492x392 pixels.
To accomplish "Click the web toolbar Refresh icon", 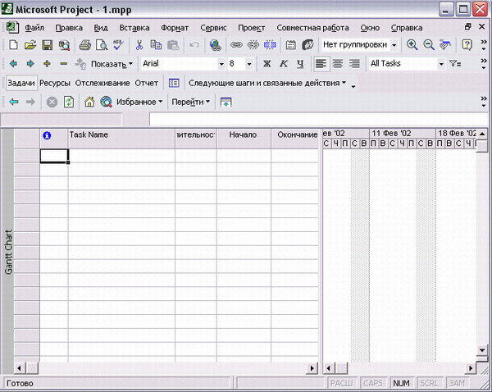I will (69, 102).
